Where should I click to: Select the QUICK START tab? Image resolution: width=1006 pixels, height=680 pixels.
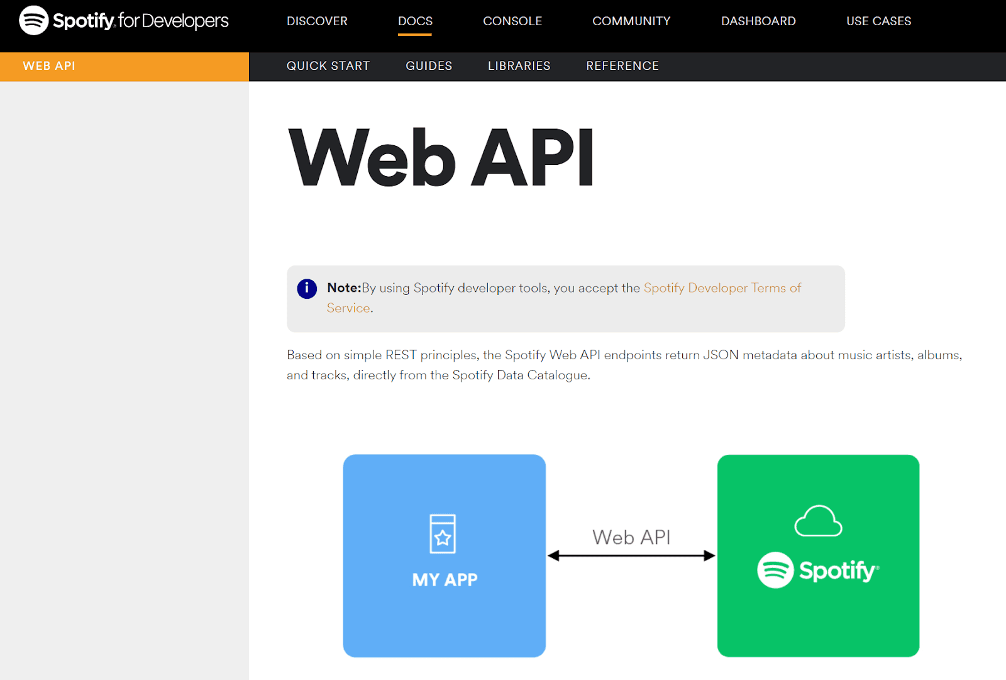(x=328, y=66)
